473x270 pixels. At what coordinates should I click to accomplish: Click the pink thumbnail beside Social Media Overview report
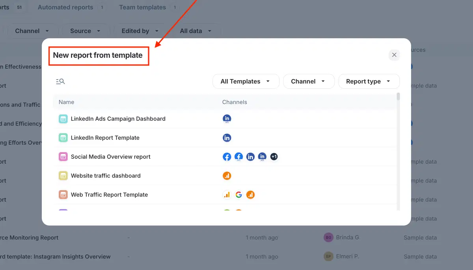[x=63, y=156]
